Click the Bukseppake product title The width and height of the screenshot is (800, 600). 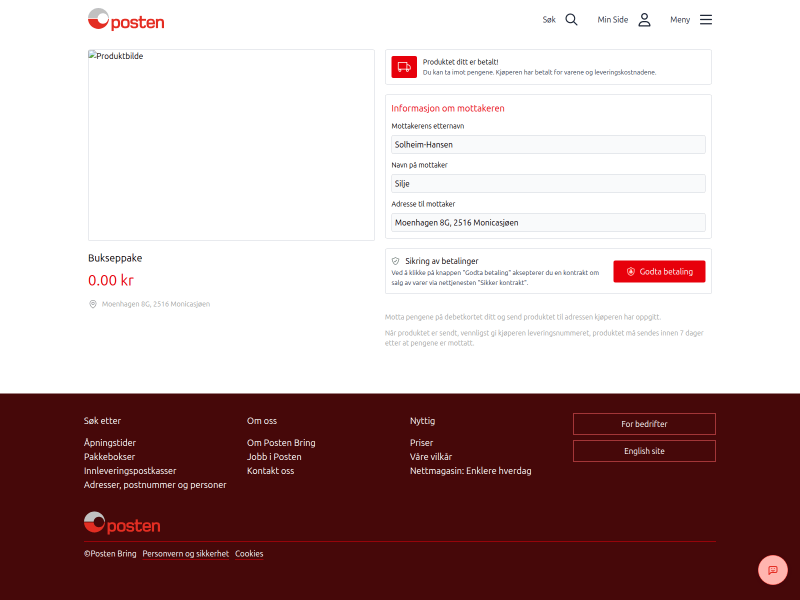coord(115,258)
